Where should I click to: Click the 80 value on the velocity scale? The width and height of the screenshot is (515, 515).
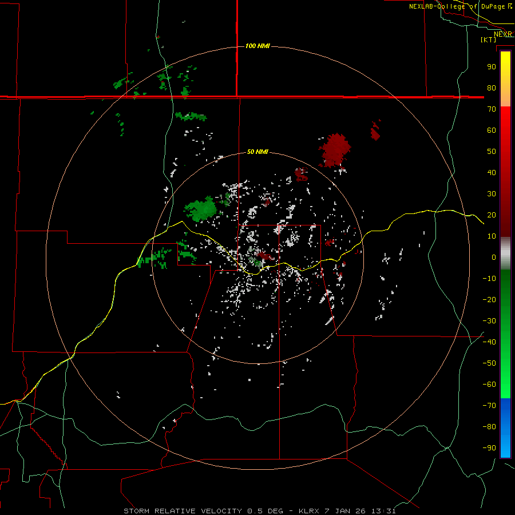pyautogui.click(x=492, y=88)
